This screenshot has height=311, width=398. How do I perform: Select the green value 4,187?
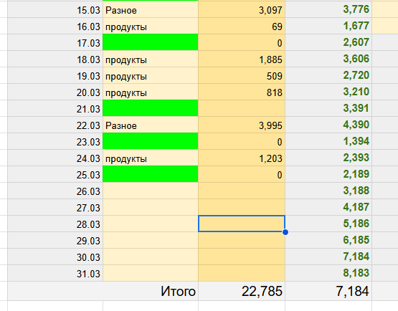pyautogui.click(x=328, y=208)
